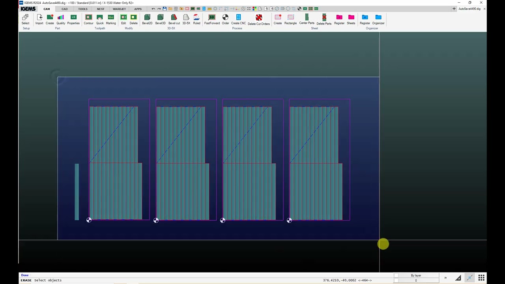The width and height of the screenshot is (505, 284).
Task: Click the command line input field
Action: [170, 280]
